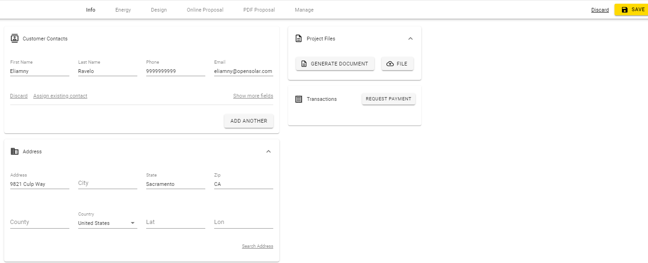Click the Last Name field with Ravelo

pos(108,72)
